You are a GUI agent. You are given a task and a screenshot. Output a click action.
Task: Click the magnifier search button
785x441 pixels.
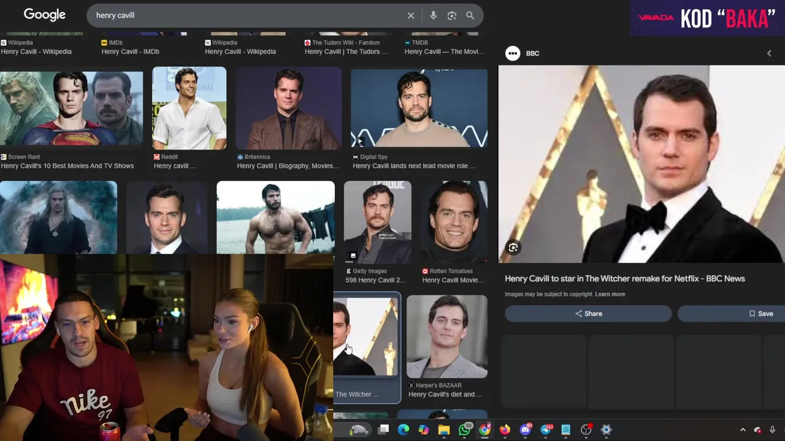[x=470, y=15]
